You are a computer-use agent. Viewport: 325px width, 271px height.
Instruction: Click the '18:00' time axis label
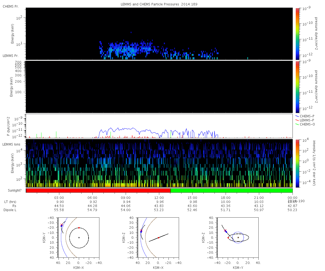tap(226, 198)
